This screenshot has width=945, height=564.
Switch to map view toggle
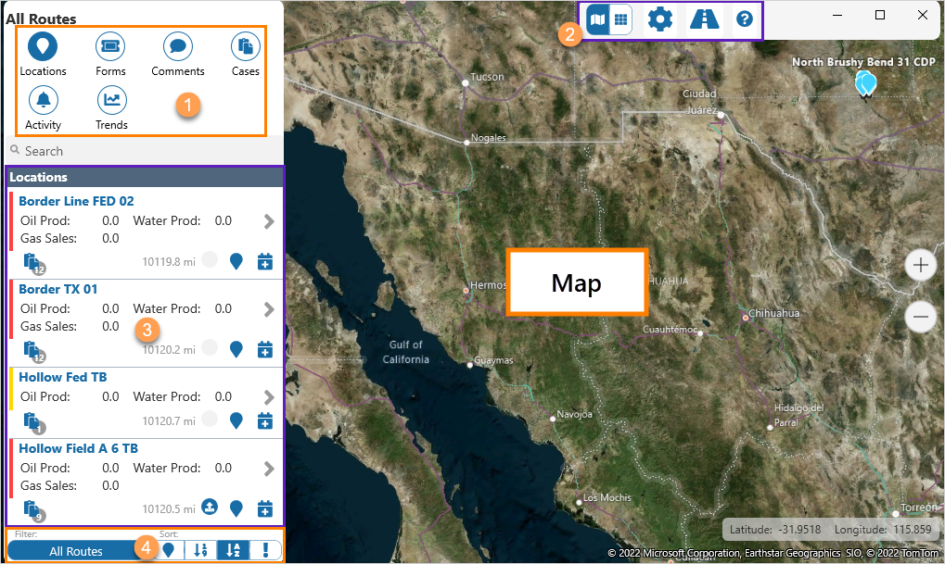coord(597,19)
